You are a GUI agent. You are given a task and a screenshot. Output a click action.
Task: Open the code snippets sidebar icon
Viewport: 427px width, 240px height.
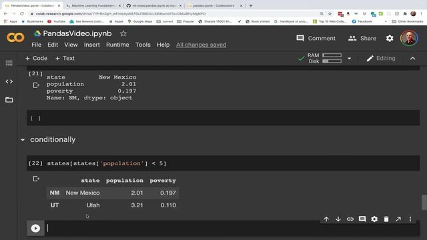point(9,81)
